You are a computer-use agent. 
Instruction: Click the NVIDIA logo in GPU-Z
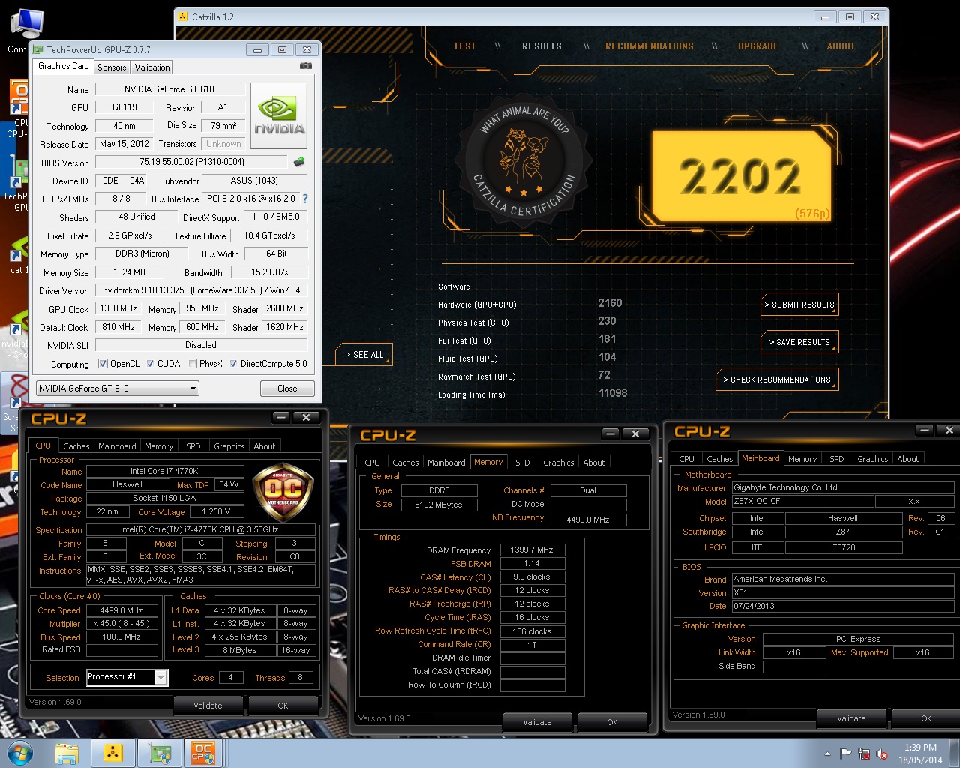(x=278, y=115)
